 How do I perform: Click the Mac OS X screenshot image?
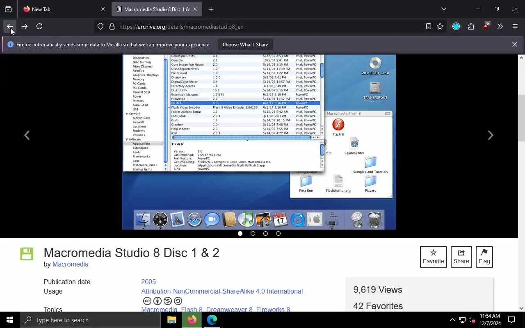coord(259,142)
